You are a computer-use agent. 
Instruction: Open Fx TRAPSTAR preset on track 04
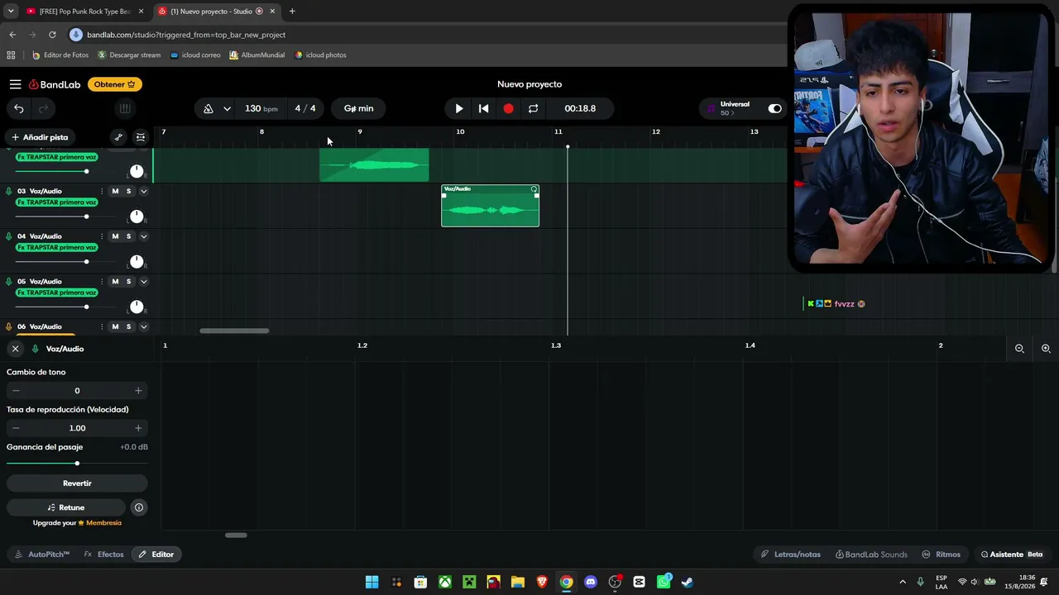[x=56, y=248]
